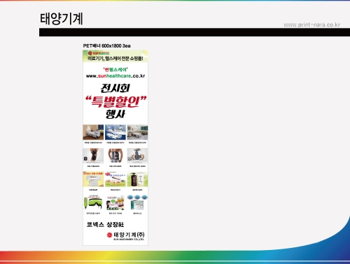Screen dimensions: 350x264
Task: Select the waist support belt image
Action: coord(115,156)
